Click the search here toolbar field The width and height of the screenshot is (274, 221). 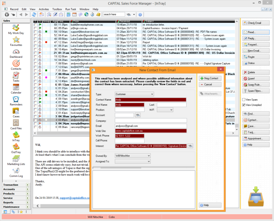pos(114,14)
